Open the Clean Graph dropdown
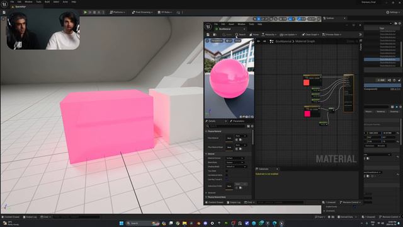The height and width of the screenshot is (227, 403). pos(310,35)
